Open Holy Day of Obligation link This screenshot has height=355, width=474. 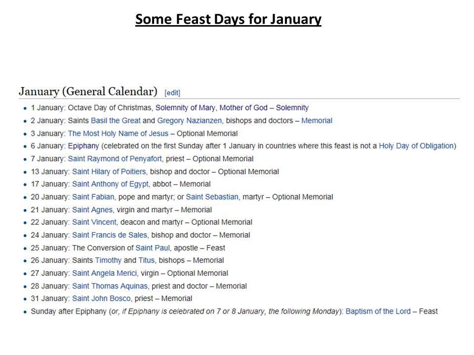[x=416, y=146]
